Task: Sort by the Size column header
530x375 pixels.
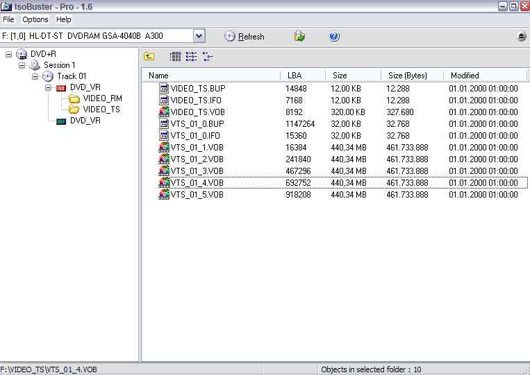Action: click(353, 76)
